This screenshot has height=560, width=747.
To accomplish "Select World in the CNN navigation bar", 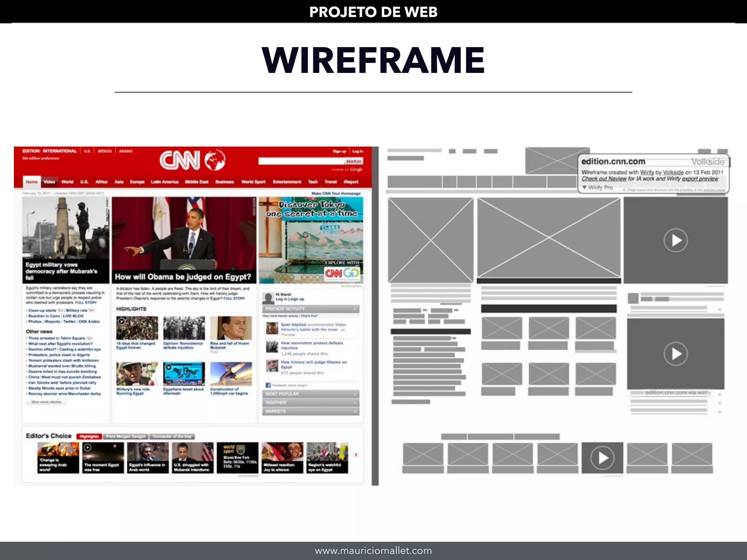I will (67, 182).
